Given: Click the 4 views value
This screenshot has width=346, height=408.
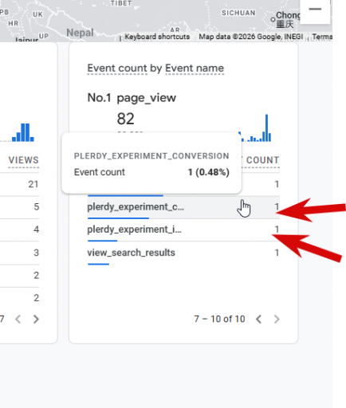Looking at the screenshot, I should point(37,229).
